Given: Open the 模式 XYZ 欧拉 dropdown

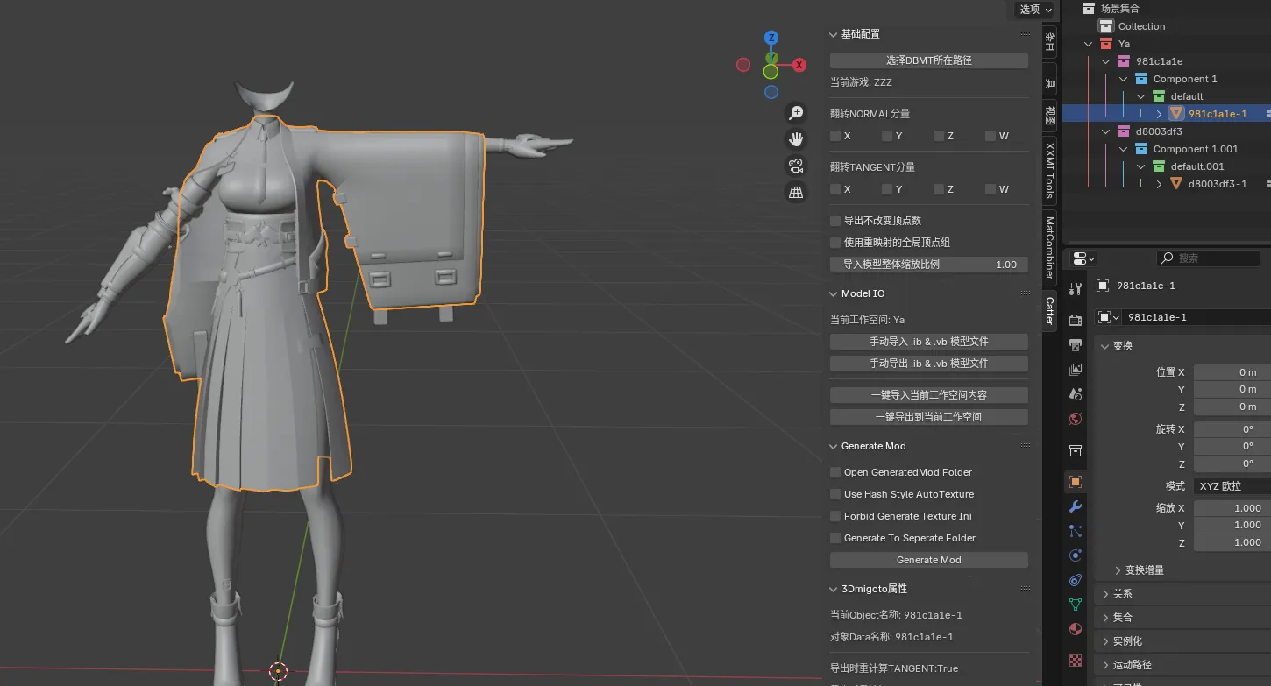Looking at the screenshot, I should pyautogui.click(x=1232, y=486).
